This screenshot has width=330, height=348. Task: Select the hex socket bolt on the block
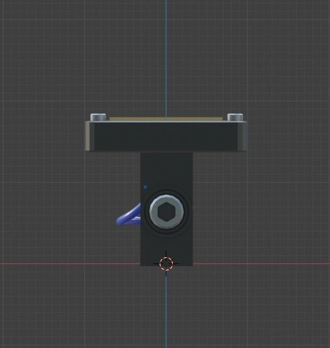tap(167, 212)
